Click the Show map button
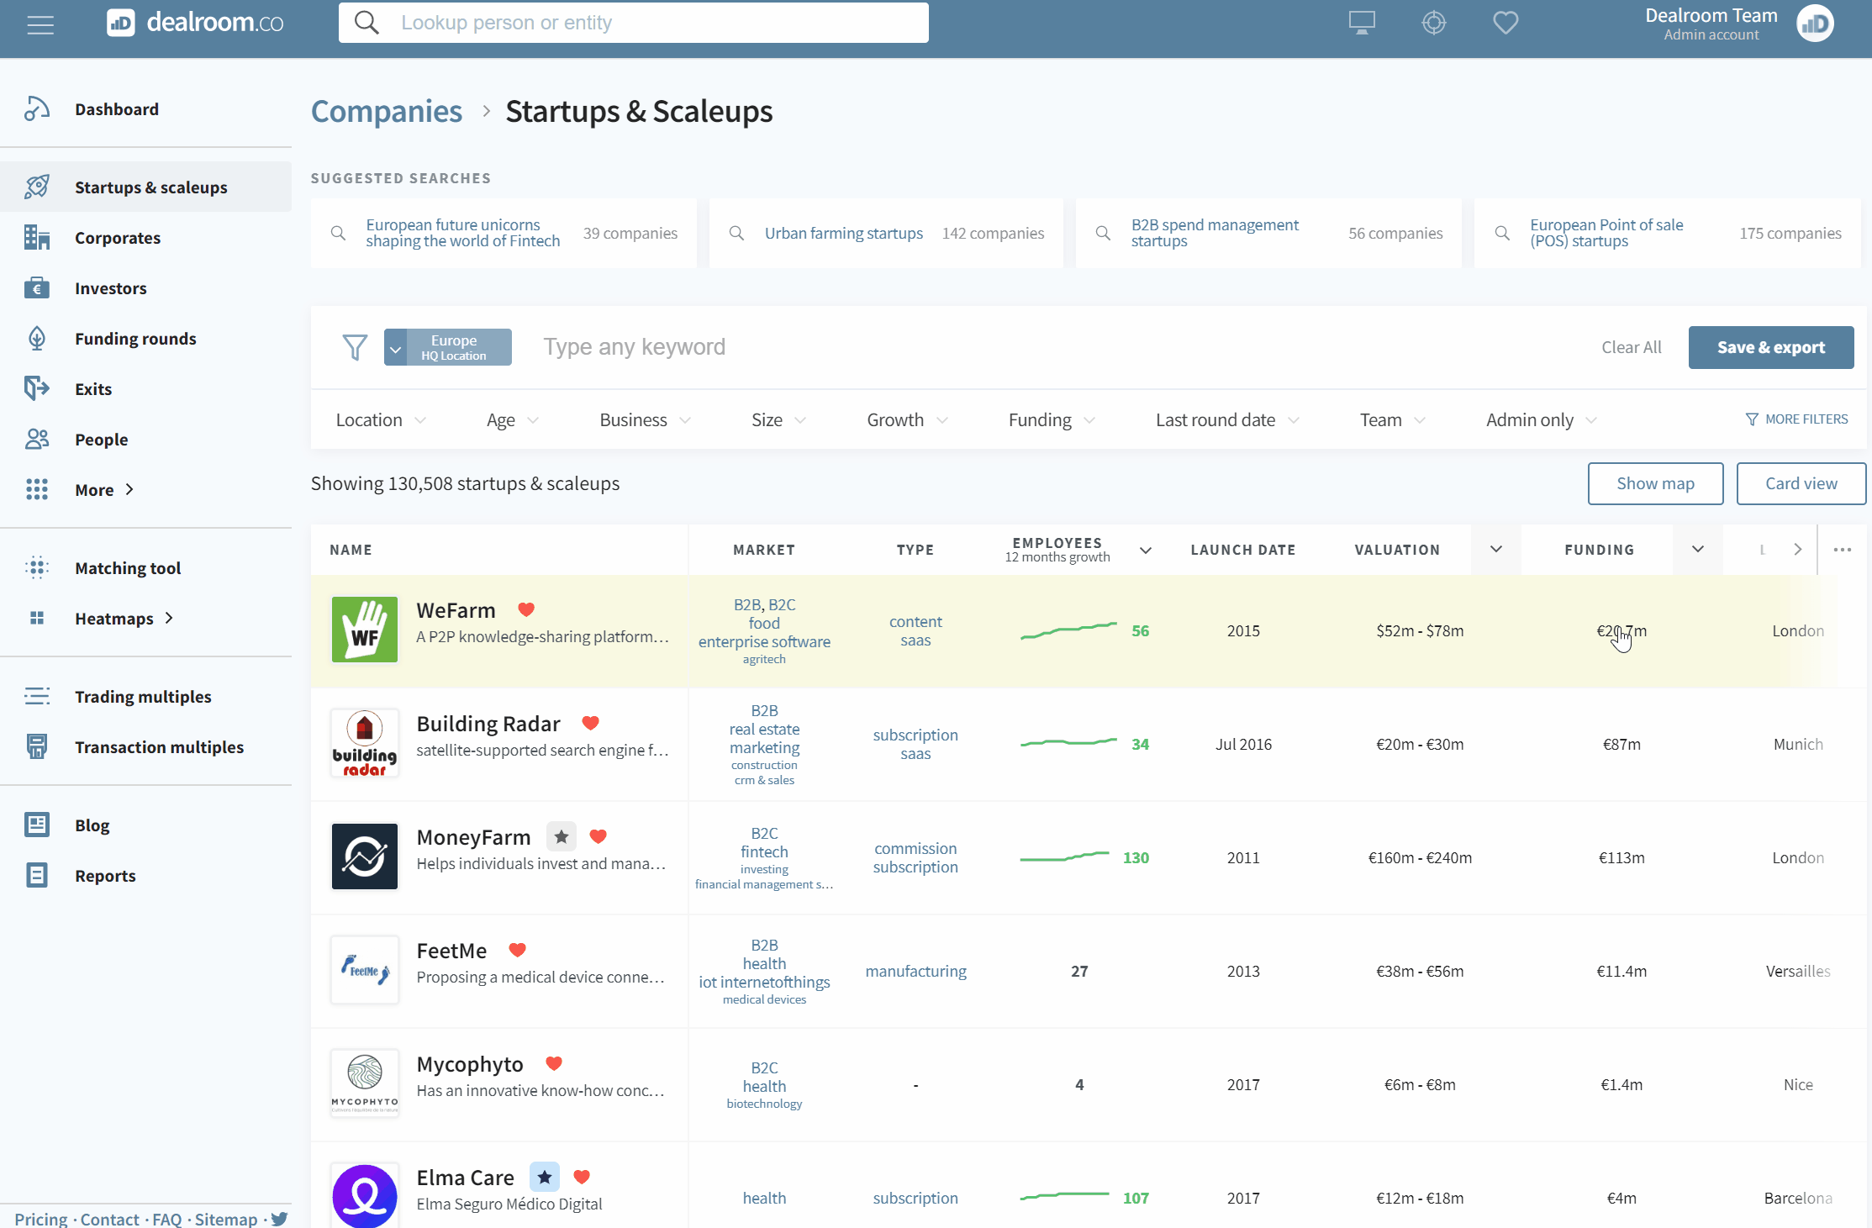Image resolution: width=1872 pixels, height=1228 pixels. [x=1655, y=483]
